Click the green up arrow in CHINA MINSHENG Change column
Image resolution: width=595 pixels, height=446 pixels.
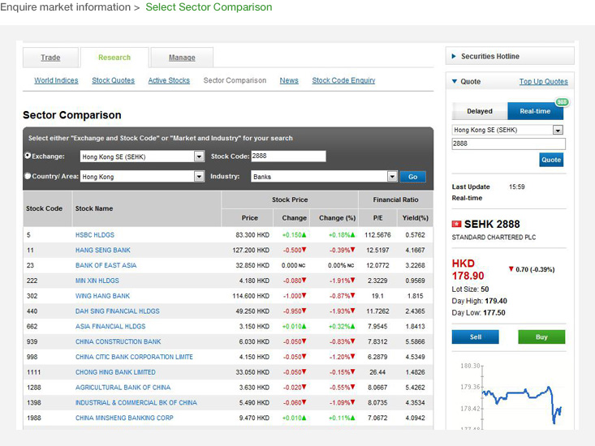[304, 418]
